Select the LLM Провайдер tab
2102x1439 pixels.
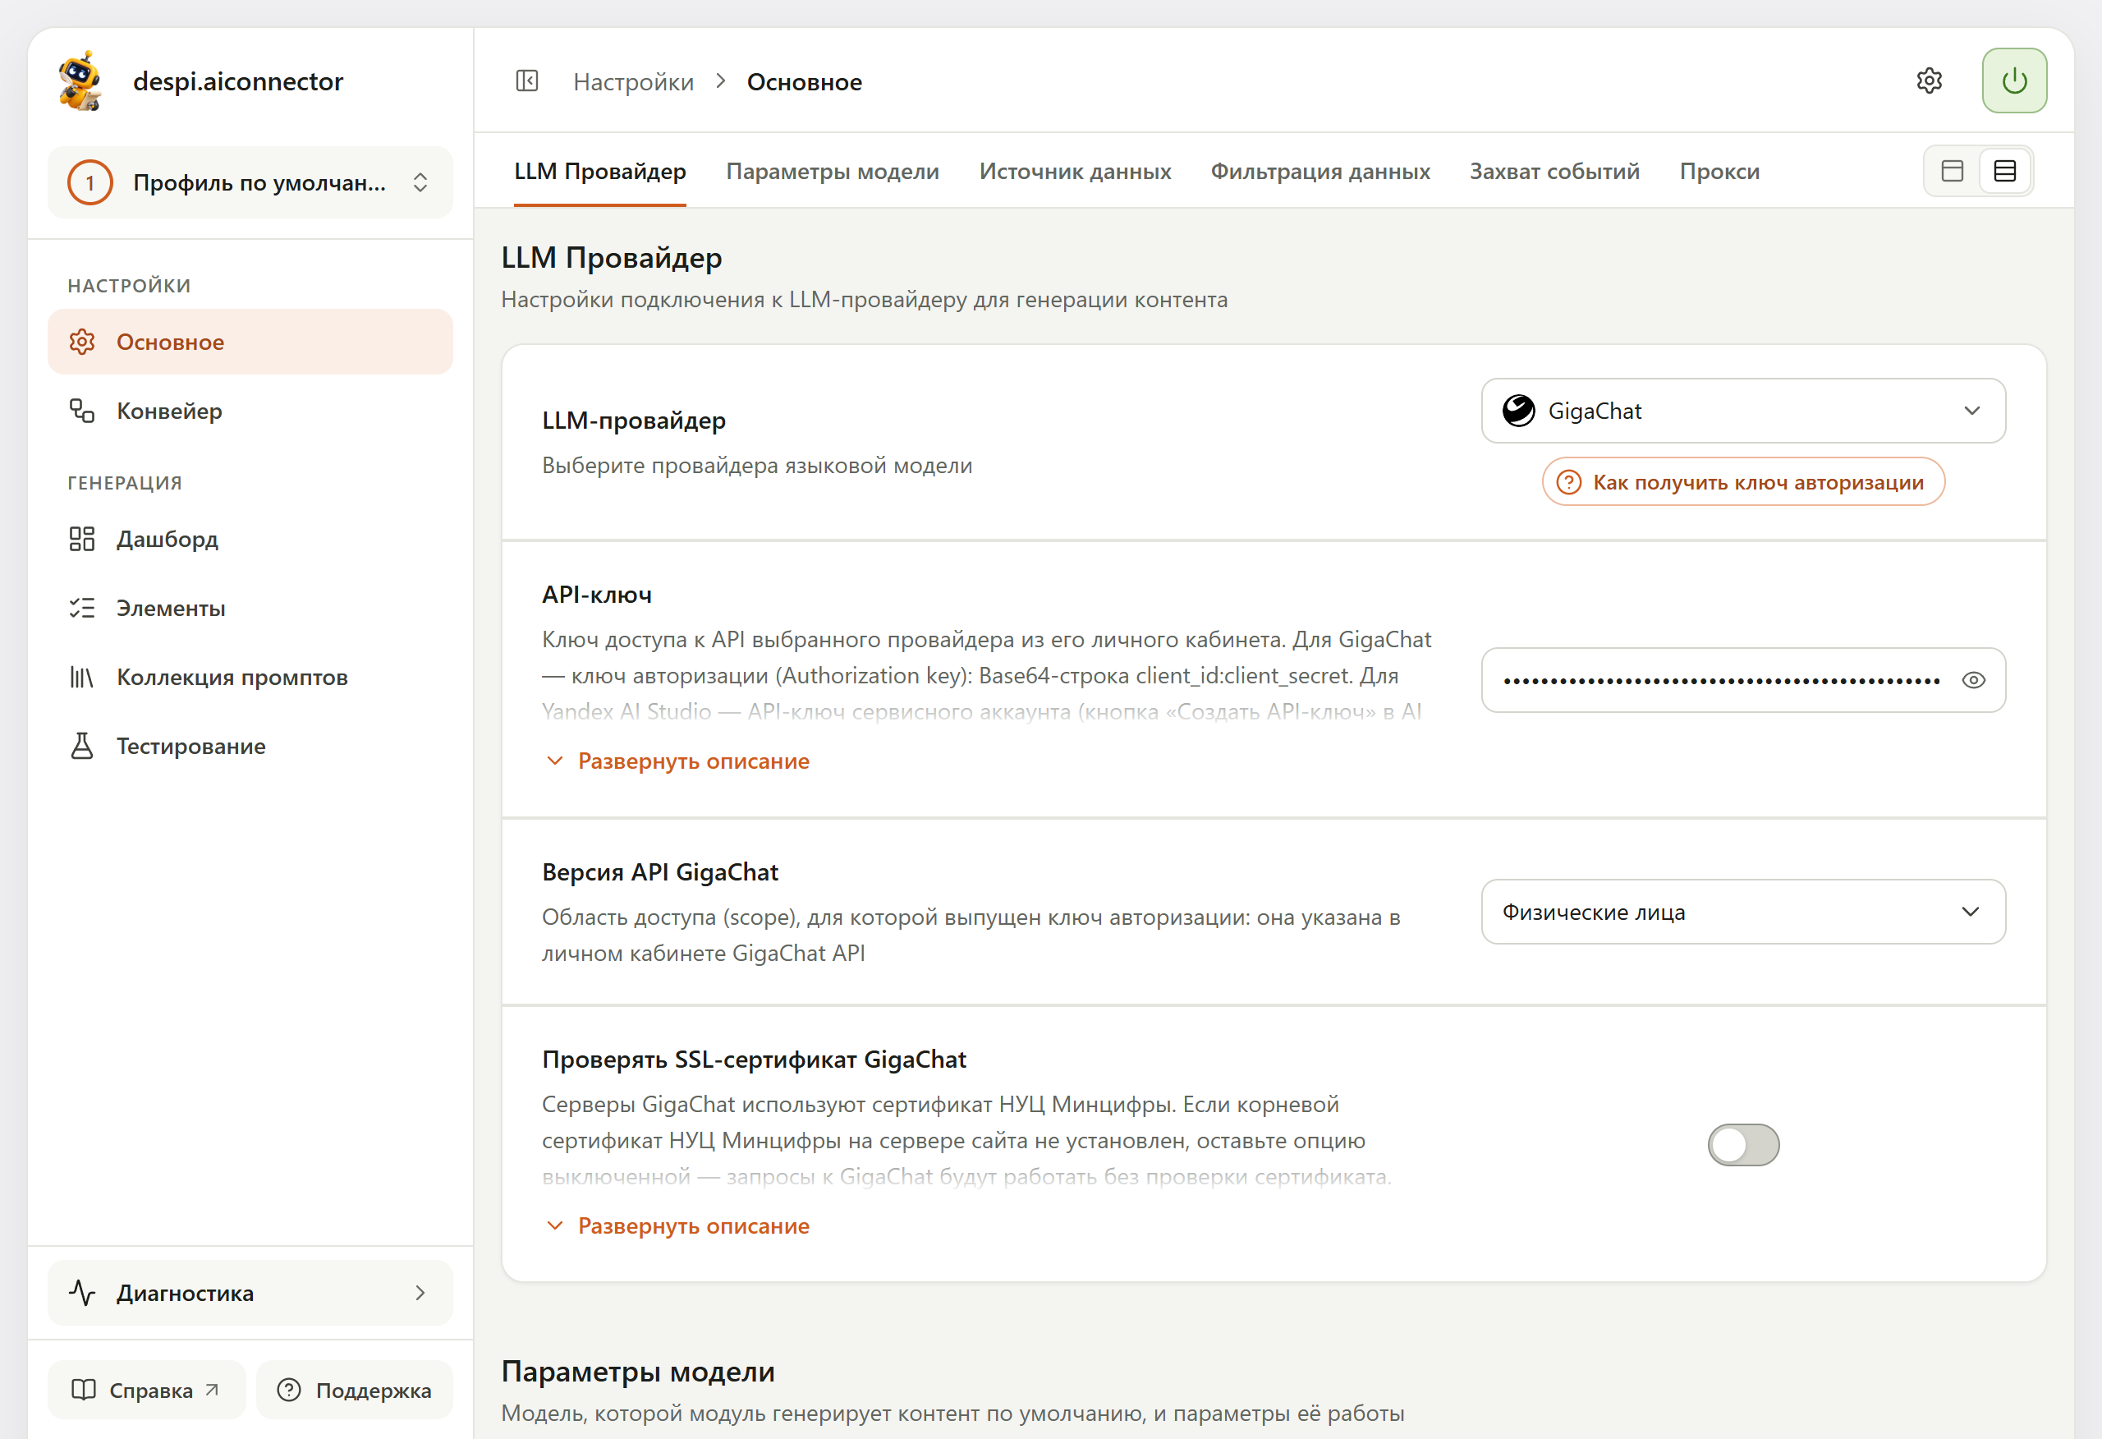pyautogui.click(x=599, y=171)
